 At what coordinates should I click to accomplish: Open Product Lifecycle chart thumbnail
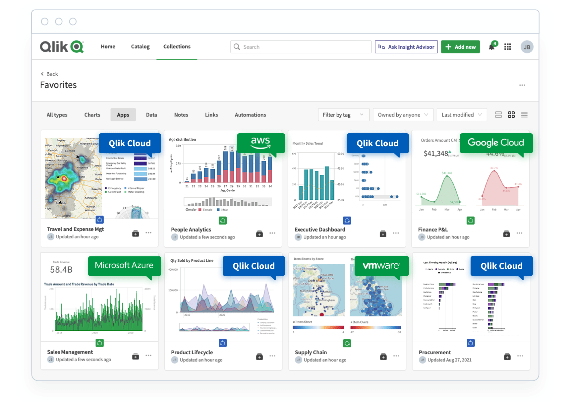pyautogui.click(x=223, y=297)
